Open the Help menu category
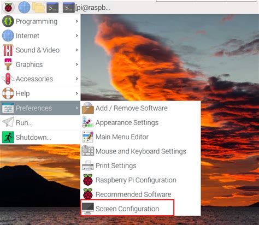This screenshot has width=259, height=225. pos(40,93)
